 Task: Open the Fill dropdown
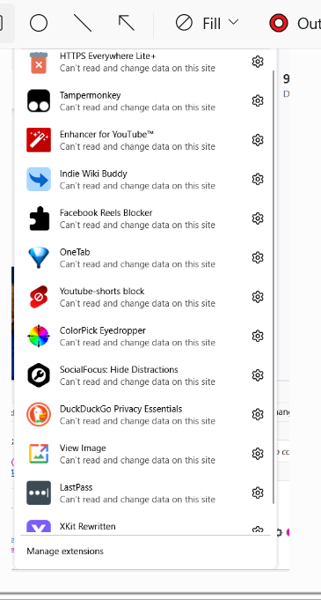[x=208, y=23]
